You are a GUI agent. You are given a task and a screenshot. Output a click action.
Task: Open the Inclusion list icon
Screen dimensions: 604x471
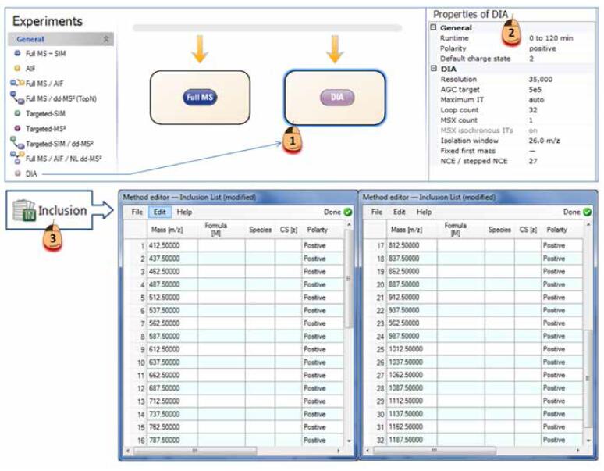[27, 210]
